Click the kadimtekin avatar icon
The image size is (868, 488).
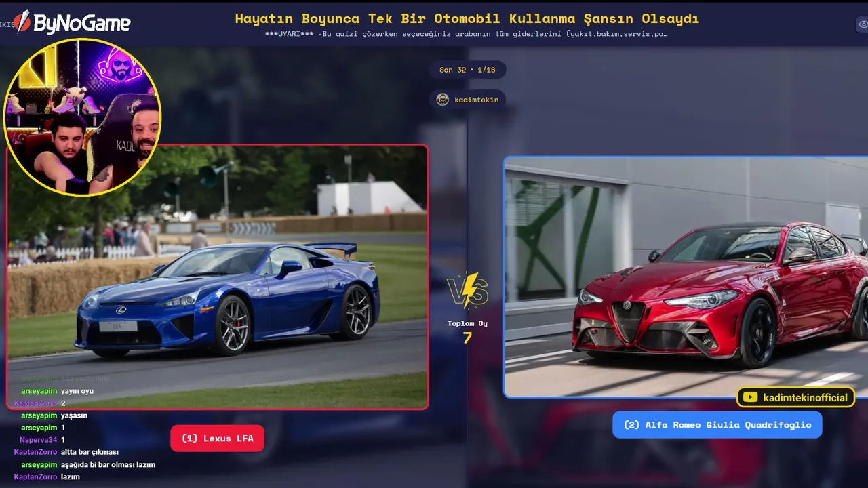[443, 100]
